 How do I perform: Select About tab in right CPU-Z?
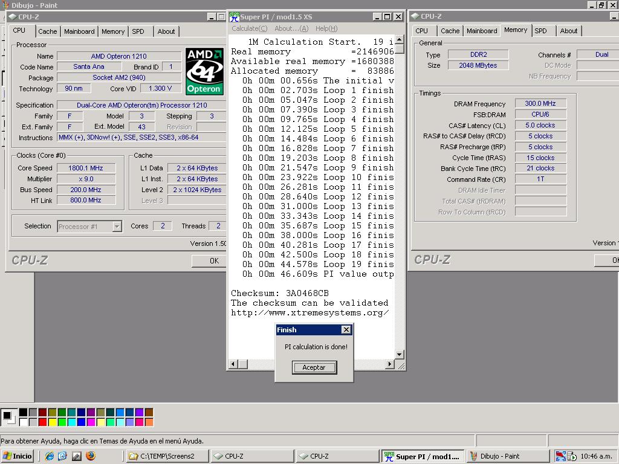coord(569,31)
